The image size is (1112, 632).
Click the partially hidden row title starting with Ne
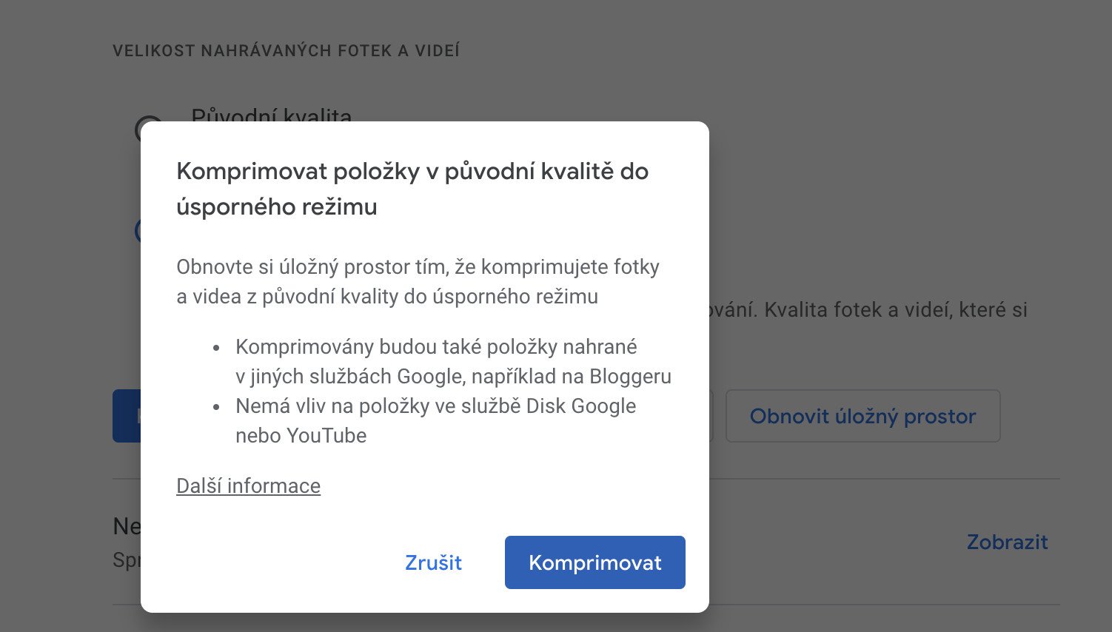click(x=127, y=526)
